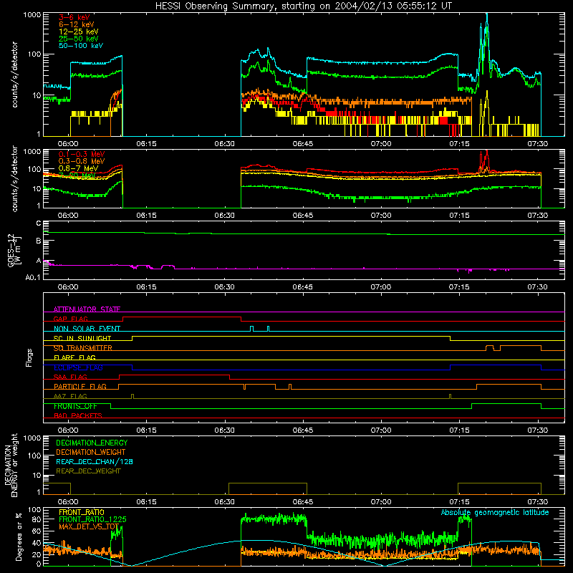
Task: Select the 6-12 keV legend label
Action: pyautogui.click(x=77, y=24)
